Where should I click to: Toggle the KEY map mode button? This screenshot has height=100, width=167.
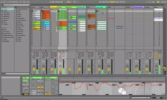[x=151, y=2]
